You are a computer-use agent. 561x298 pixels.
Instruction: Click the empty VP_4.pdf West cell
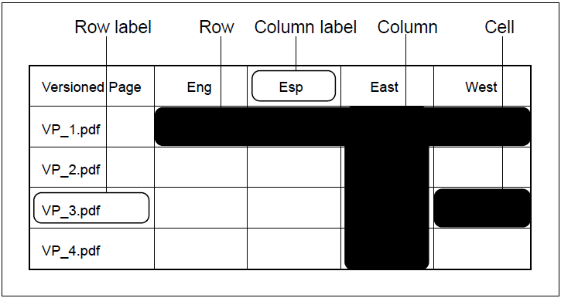[482, 249]
